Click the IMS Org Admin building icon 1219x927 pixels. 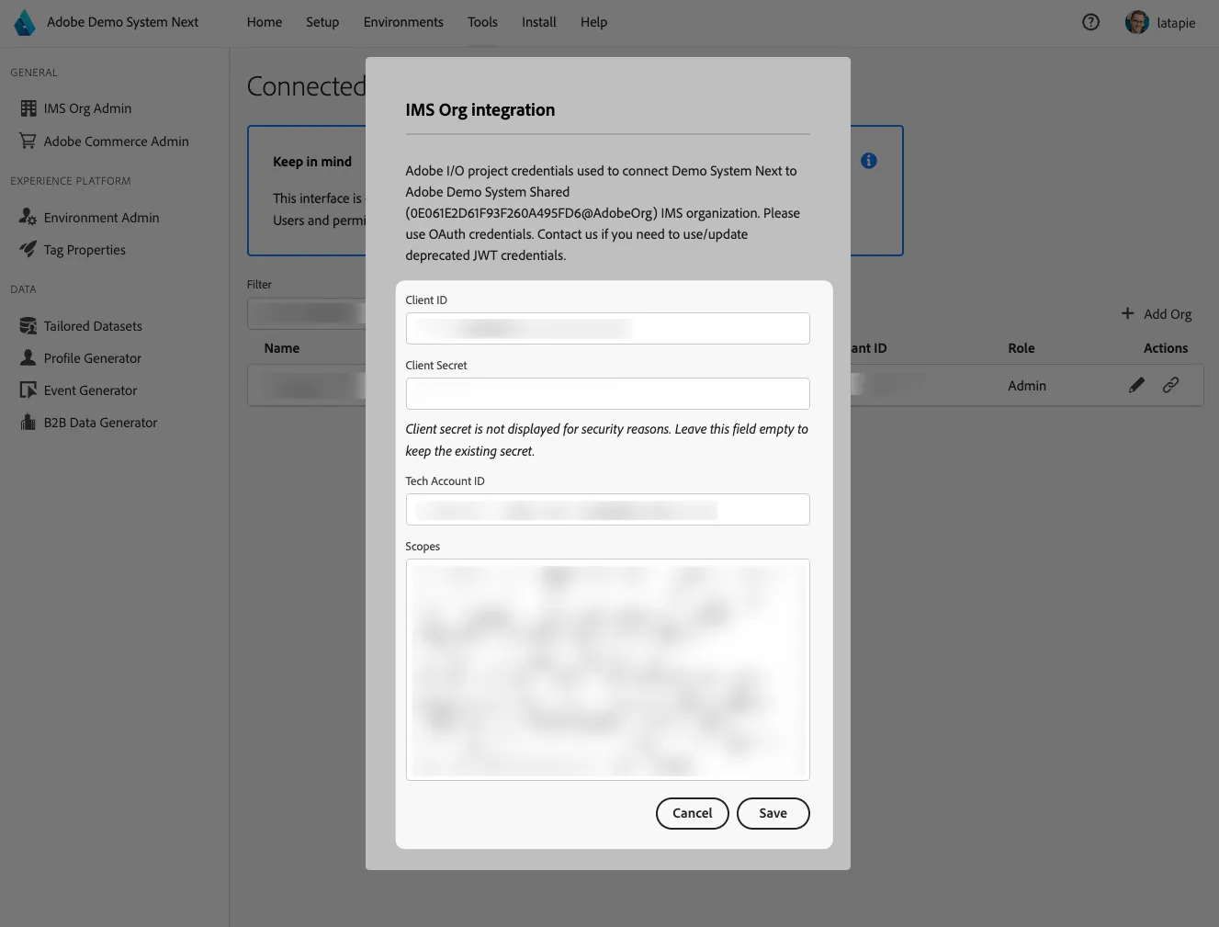(x=28, y=108)
